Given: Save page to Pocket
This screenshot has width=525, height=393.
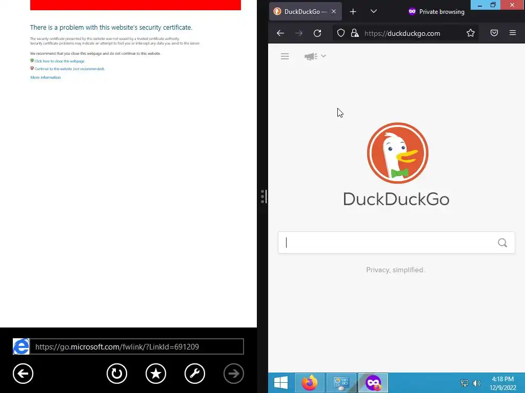Looking at the screenshot, I should 494,33.
